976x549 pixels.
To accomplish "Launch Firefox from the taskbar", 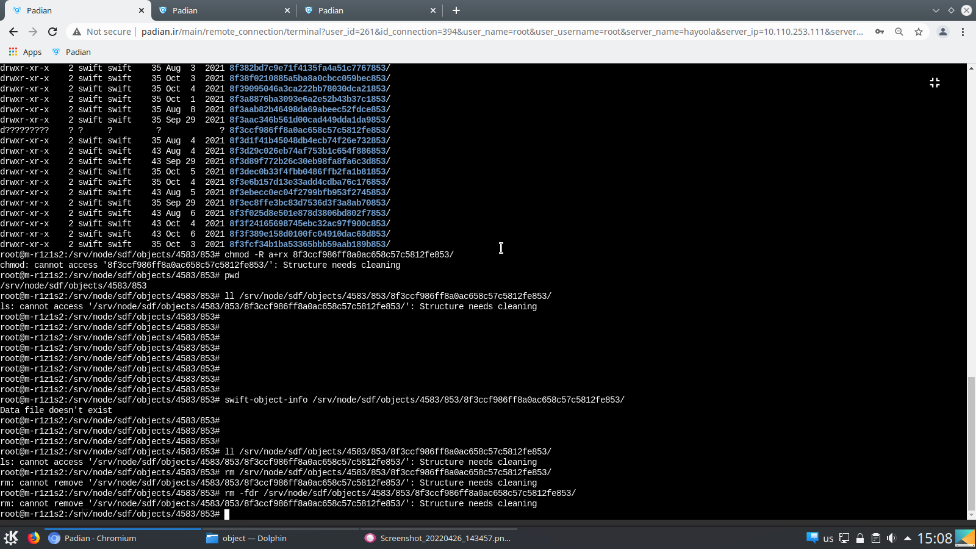I will [x=34, y=537].
